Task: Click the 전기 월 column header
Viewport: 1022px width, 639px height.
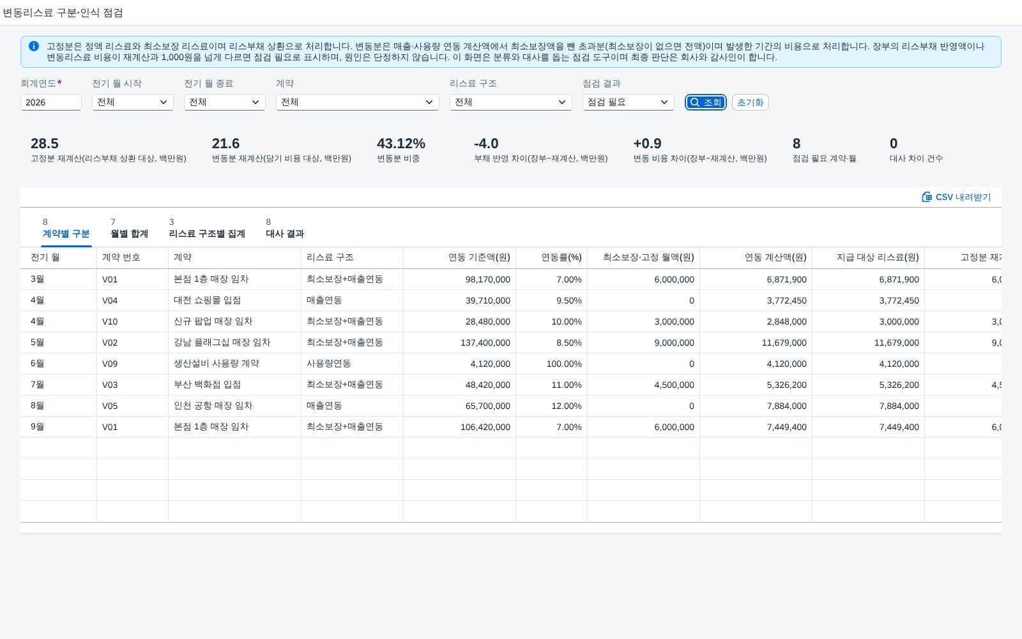Action: (x=59, y=258)
